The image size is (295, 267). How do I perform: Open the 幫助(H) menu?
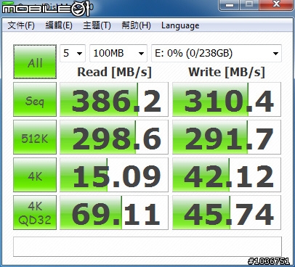click(x=136, y=25)
